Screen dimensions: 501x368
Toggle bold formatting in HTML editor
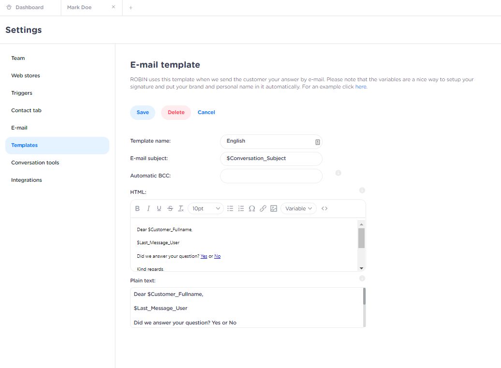pos(137,208)
